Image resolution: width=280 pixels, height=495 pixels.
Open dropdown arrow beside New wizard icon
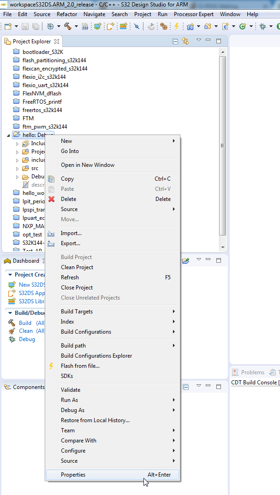pos(16,26)
